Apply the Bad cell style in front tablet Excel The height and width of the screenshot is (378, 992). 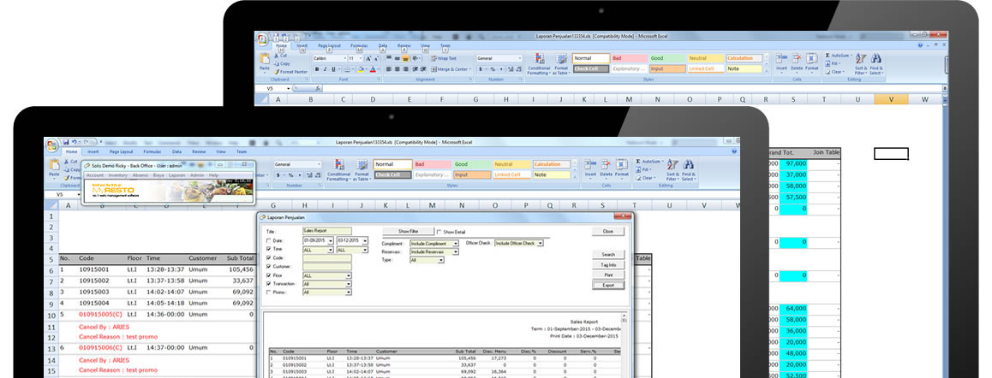point(432,164)
